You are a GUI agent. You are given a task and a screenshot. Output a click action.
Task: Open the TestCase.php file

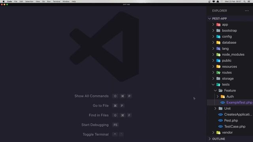(x=235, y=127)
